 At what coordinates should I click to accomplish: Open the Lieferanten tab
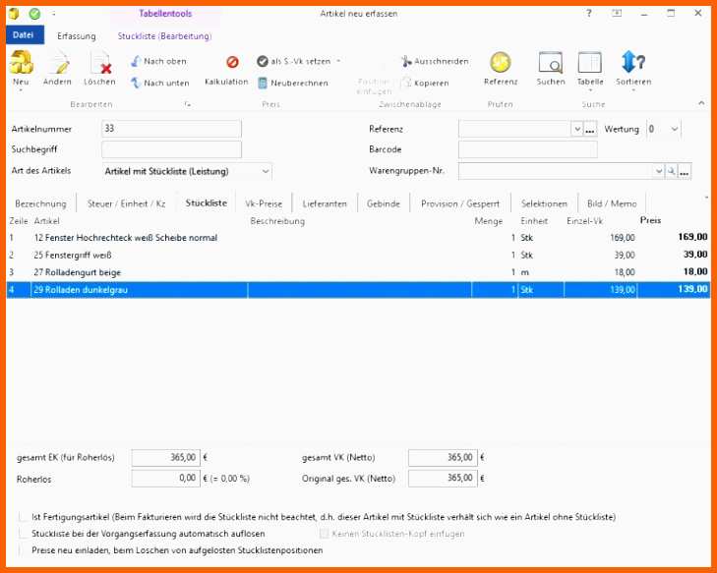[325, 203]
